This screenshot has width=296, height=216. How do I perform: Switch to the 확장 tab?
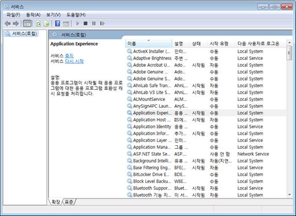pyautogui.click(x=56, y=202)
